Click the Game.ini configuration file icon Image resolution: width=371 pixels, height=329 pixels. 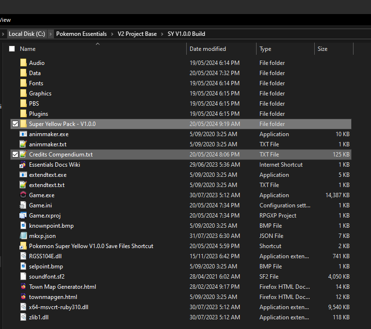(23, 205)
